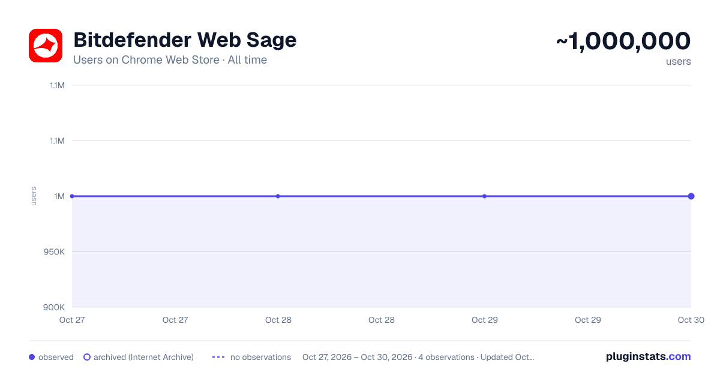The height and width of the screenshot is (378, 720).
Task: Click the observed legend label
Action: 56,357
